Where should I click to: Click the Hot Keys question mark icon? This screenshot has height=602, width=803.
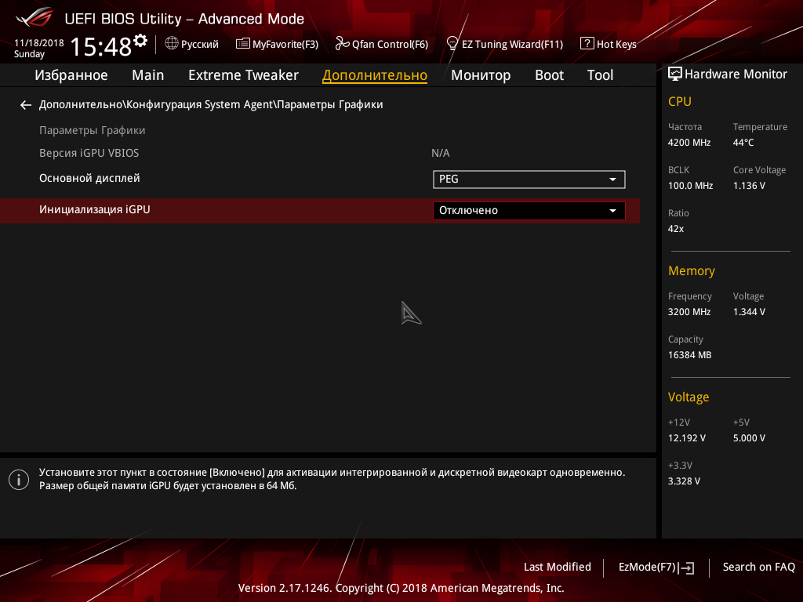coord(587,44)
